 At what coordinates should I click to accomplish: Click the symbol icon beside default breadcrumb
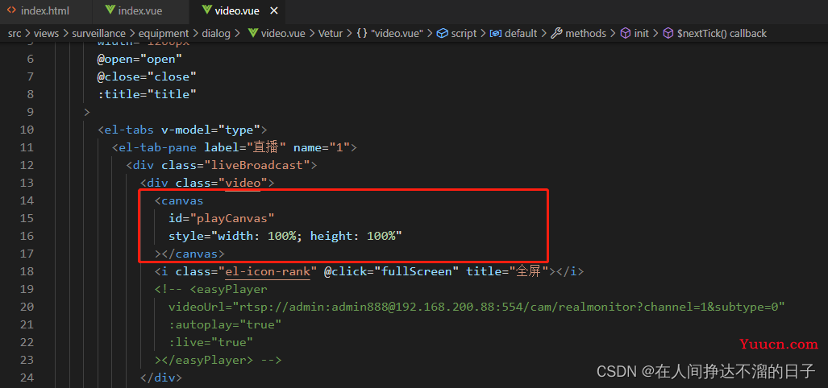pos(496,33)
